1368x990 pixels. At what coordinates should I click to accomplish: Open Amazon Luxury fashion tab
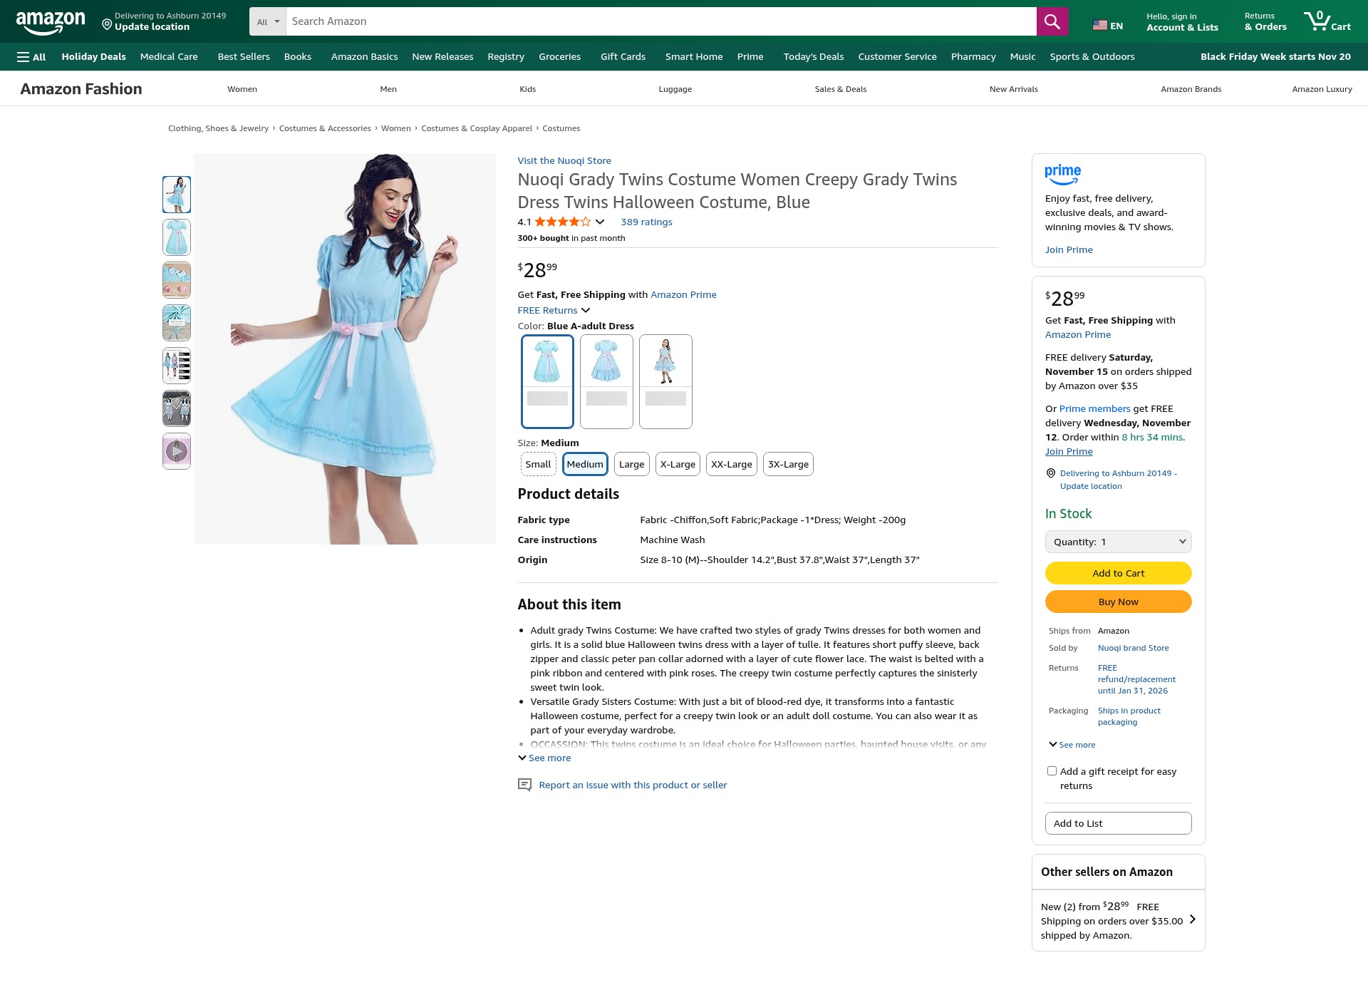pyautogui.click(x=1322, y=89)
